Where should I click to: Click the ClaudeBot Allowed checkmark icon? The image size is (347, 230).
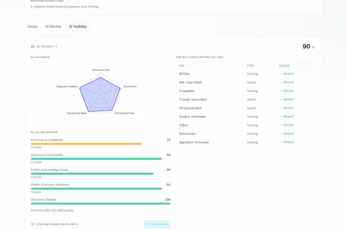click(280, 91)
